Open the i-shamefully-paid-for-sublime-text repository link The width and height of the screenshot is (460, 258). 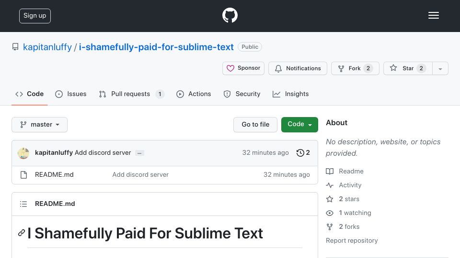pos(156,47)
